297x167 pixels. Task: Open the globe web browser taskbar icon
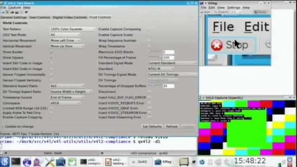tap(27, 162)
